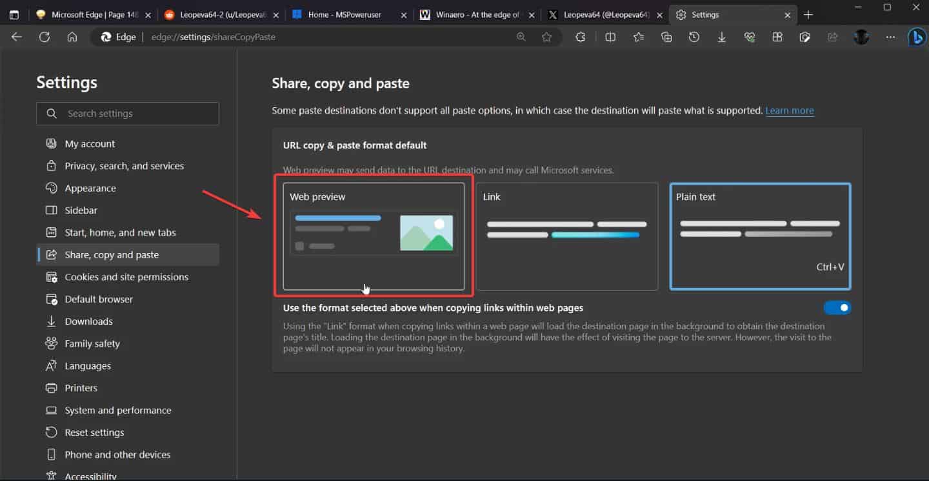929x481 pixels.
Task: Open the Web Capture tool
Action: pos(805,37)
